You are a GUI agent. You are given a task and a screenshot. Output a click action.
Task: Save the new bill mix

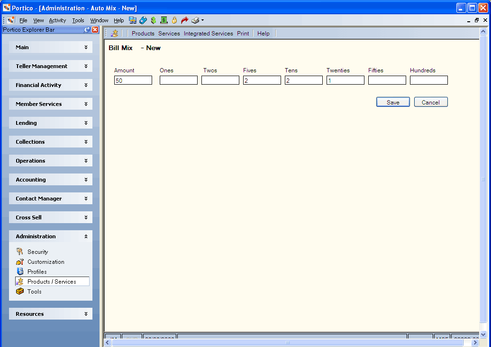[393, 102]
